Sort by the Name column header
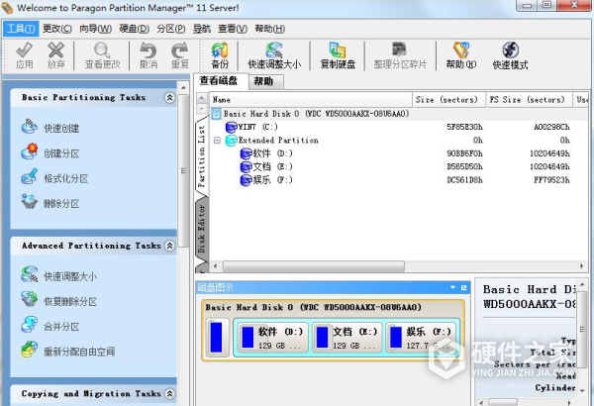Screen dimensions: 594x406 tap(311, 100)
